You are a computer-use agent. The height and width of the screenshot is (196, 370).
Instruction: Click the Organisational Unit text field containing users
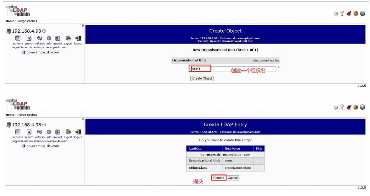point(233,68)
